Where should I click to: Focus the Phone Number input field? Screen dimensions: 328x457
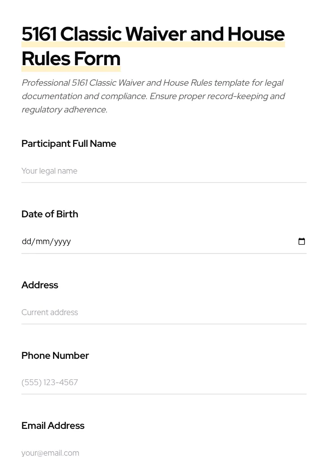pyautogui.click(x=164, y=382)
